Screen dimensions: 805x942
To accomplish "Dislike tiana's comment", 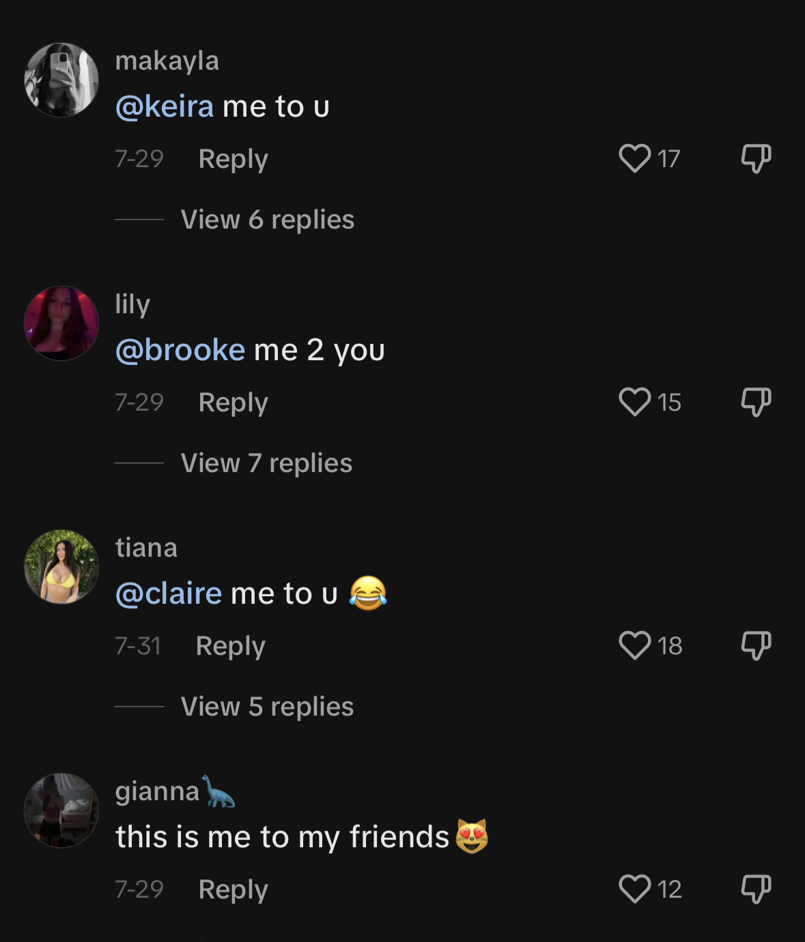I will point(756,646).
